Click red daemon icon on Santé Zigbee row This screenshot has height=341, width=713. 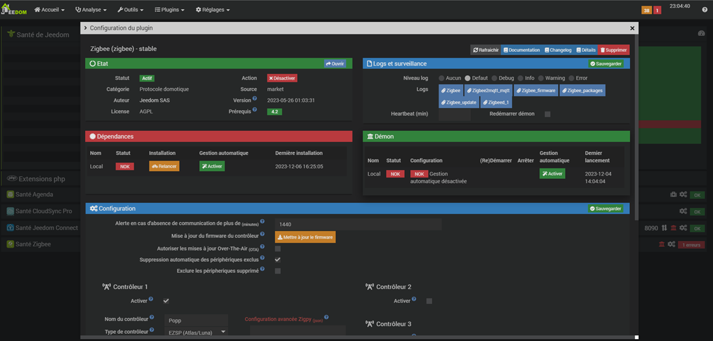pos(662,244)
